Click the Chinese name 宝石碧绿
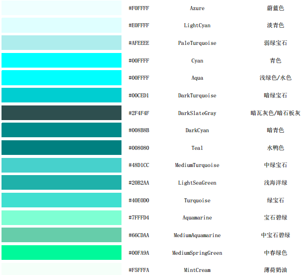This screenshot has width=308, height=275. [x=275, y=217]
